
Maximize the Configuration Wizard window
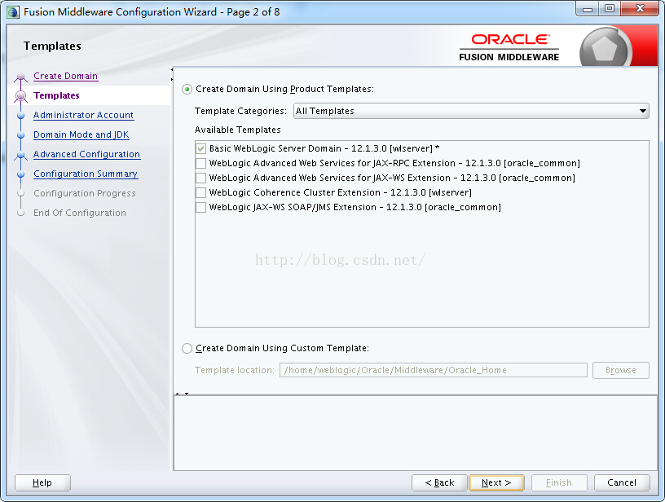point(610,8)
